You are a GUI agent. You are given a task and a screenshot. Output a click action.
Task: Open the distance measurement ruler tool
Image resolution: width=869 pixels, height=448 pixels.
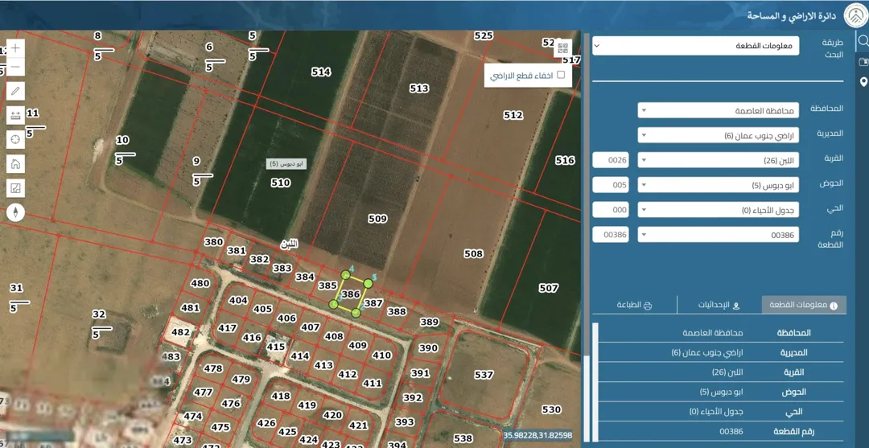(15, 115)
